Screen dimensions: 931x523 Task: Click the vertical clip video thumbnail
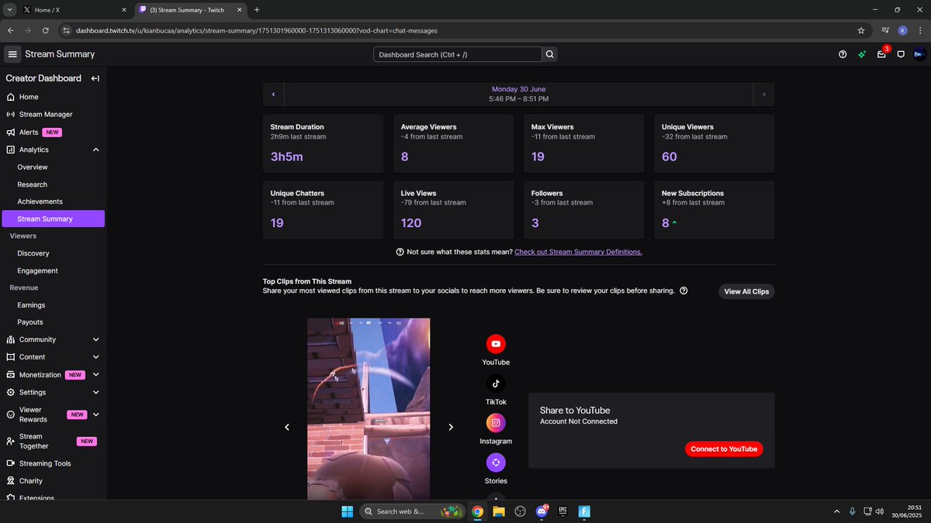[369, 408]
